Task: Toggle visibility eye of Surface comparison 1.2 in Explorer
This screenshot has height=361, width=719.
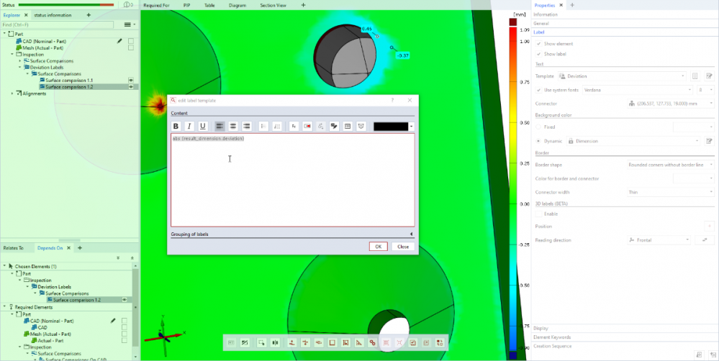Action: point(131,86)
